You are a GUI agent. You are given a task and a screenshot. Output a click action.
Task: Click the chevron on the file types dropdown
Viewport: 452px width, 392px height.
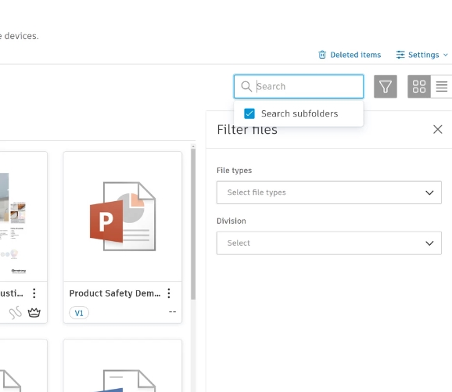click(x=429, y=192)
